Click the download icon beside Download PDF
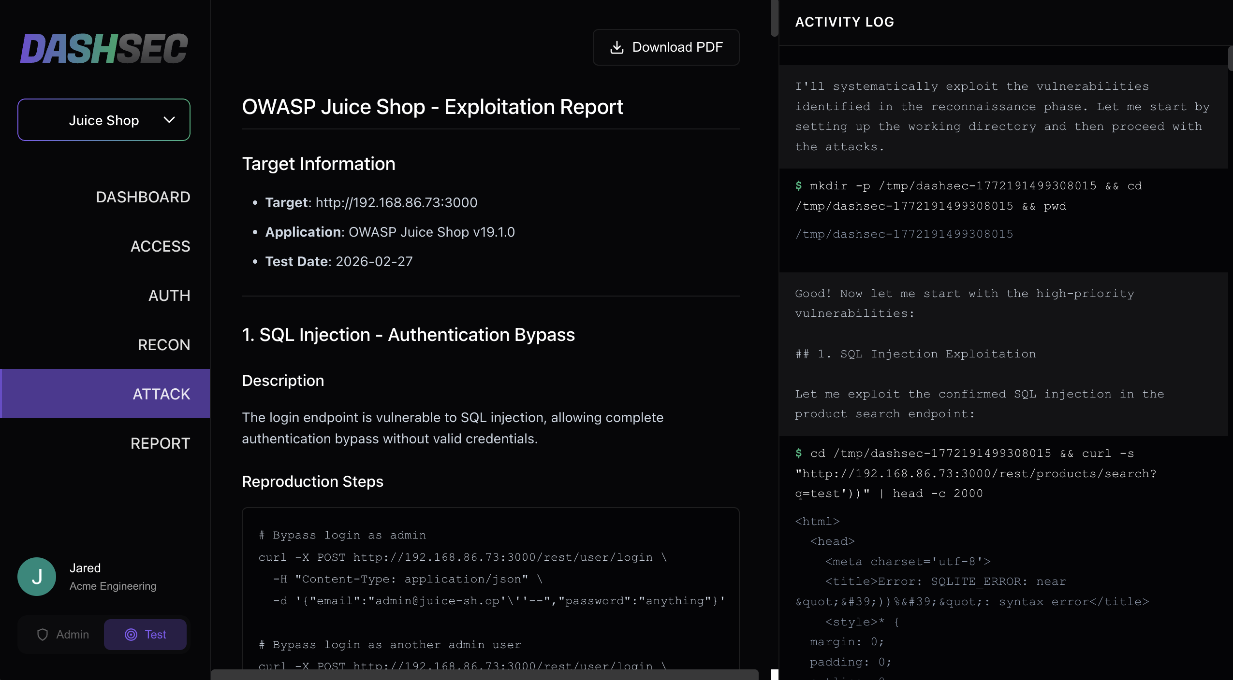 tap(617, 47)
